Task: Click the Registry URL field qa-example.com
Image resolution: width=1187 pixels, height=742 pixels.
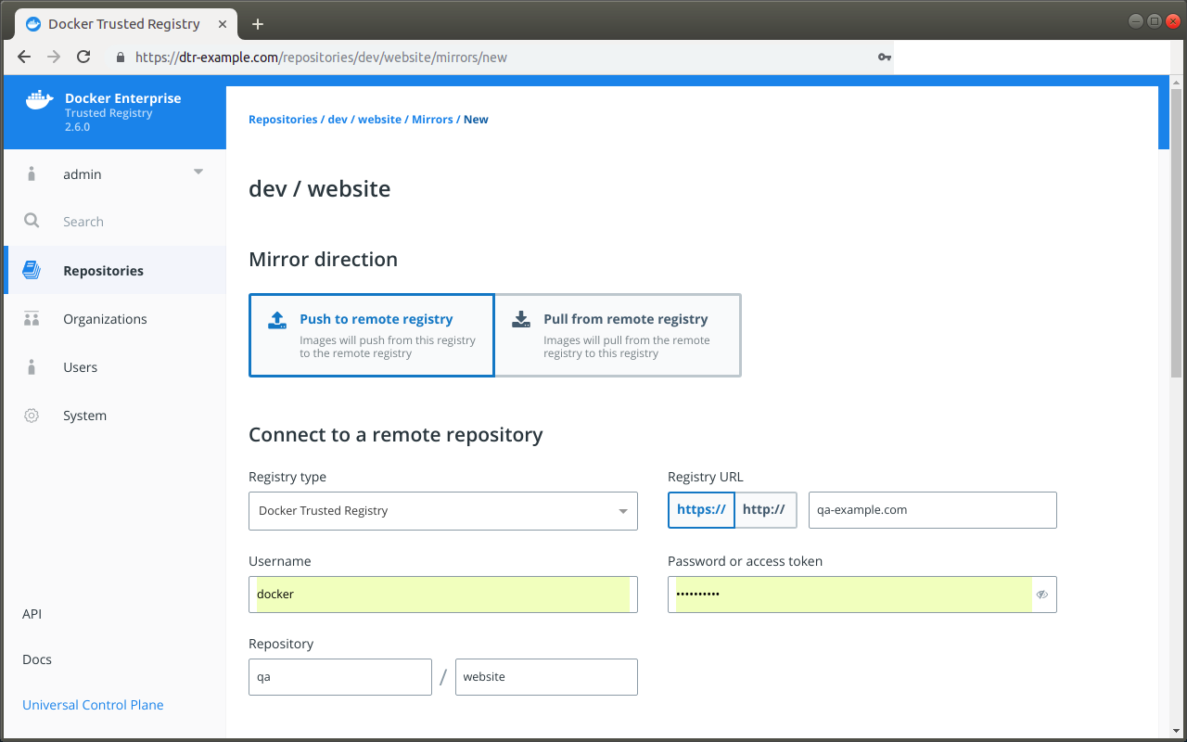Action: [933, 510]
